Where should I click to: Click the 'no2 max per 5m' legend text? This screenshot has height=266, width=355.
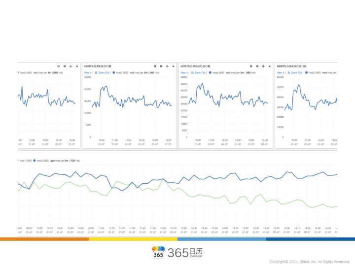coord(139,72)
